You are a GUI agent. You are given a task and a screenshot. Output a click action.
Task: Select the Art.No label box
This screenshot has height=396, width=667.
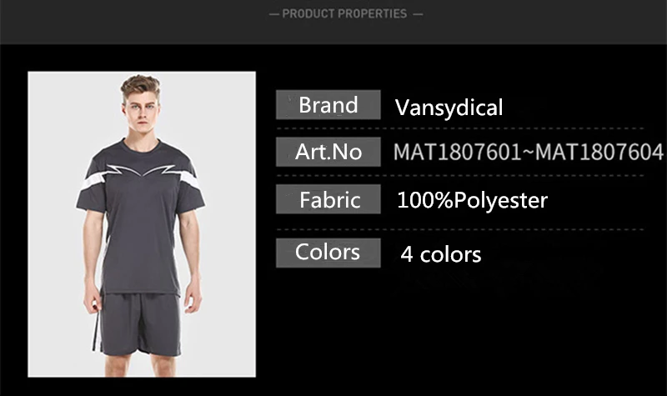point(328,152)
